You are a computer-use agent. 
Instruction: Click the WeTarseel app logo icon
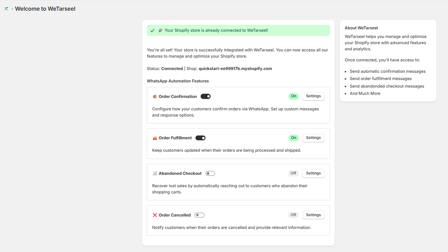point(6,9)
